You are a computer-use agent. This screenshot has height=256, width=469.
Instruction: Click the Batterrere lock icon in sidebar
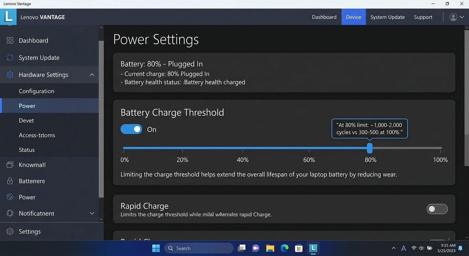tap(10, 181)
